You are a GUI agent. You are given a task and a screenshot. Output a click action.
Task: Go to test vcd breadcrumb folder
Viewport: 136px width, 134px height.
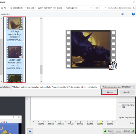[30, 8]
